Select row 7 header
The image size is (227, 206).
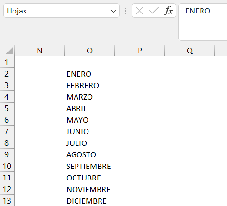tap(7, 131)
